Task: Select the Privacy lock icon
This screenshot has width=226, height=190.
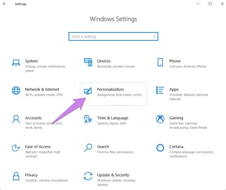Action: click(16, 176)
